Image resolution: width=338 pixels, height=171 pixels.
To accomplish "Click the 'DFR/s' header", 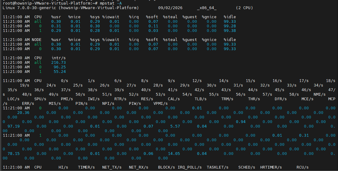I will click(281, 99).
